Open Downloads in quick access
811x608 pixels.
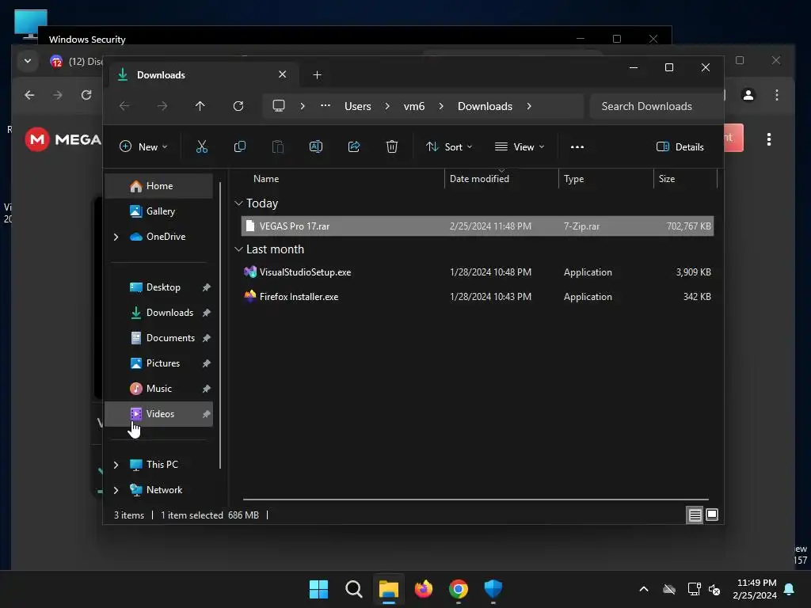(x=158, y=313)
